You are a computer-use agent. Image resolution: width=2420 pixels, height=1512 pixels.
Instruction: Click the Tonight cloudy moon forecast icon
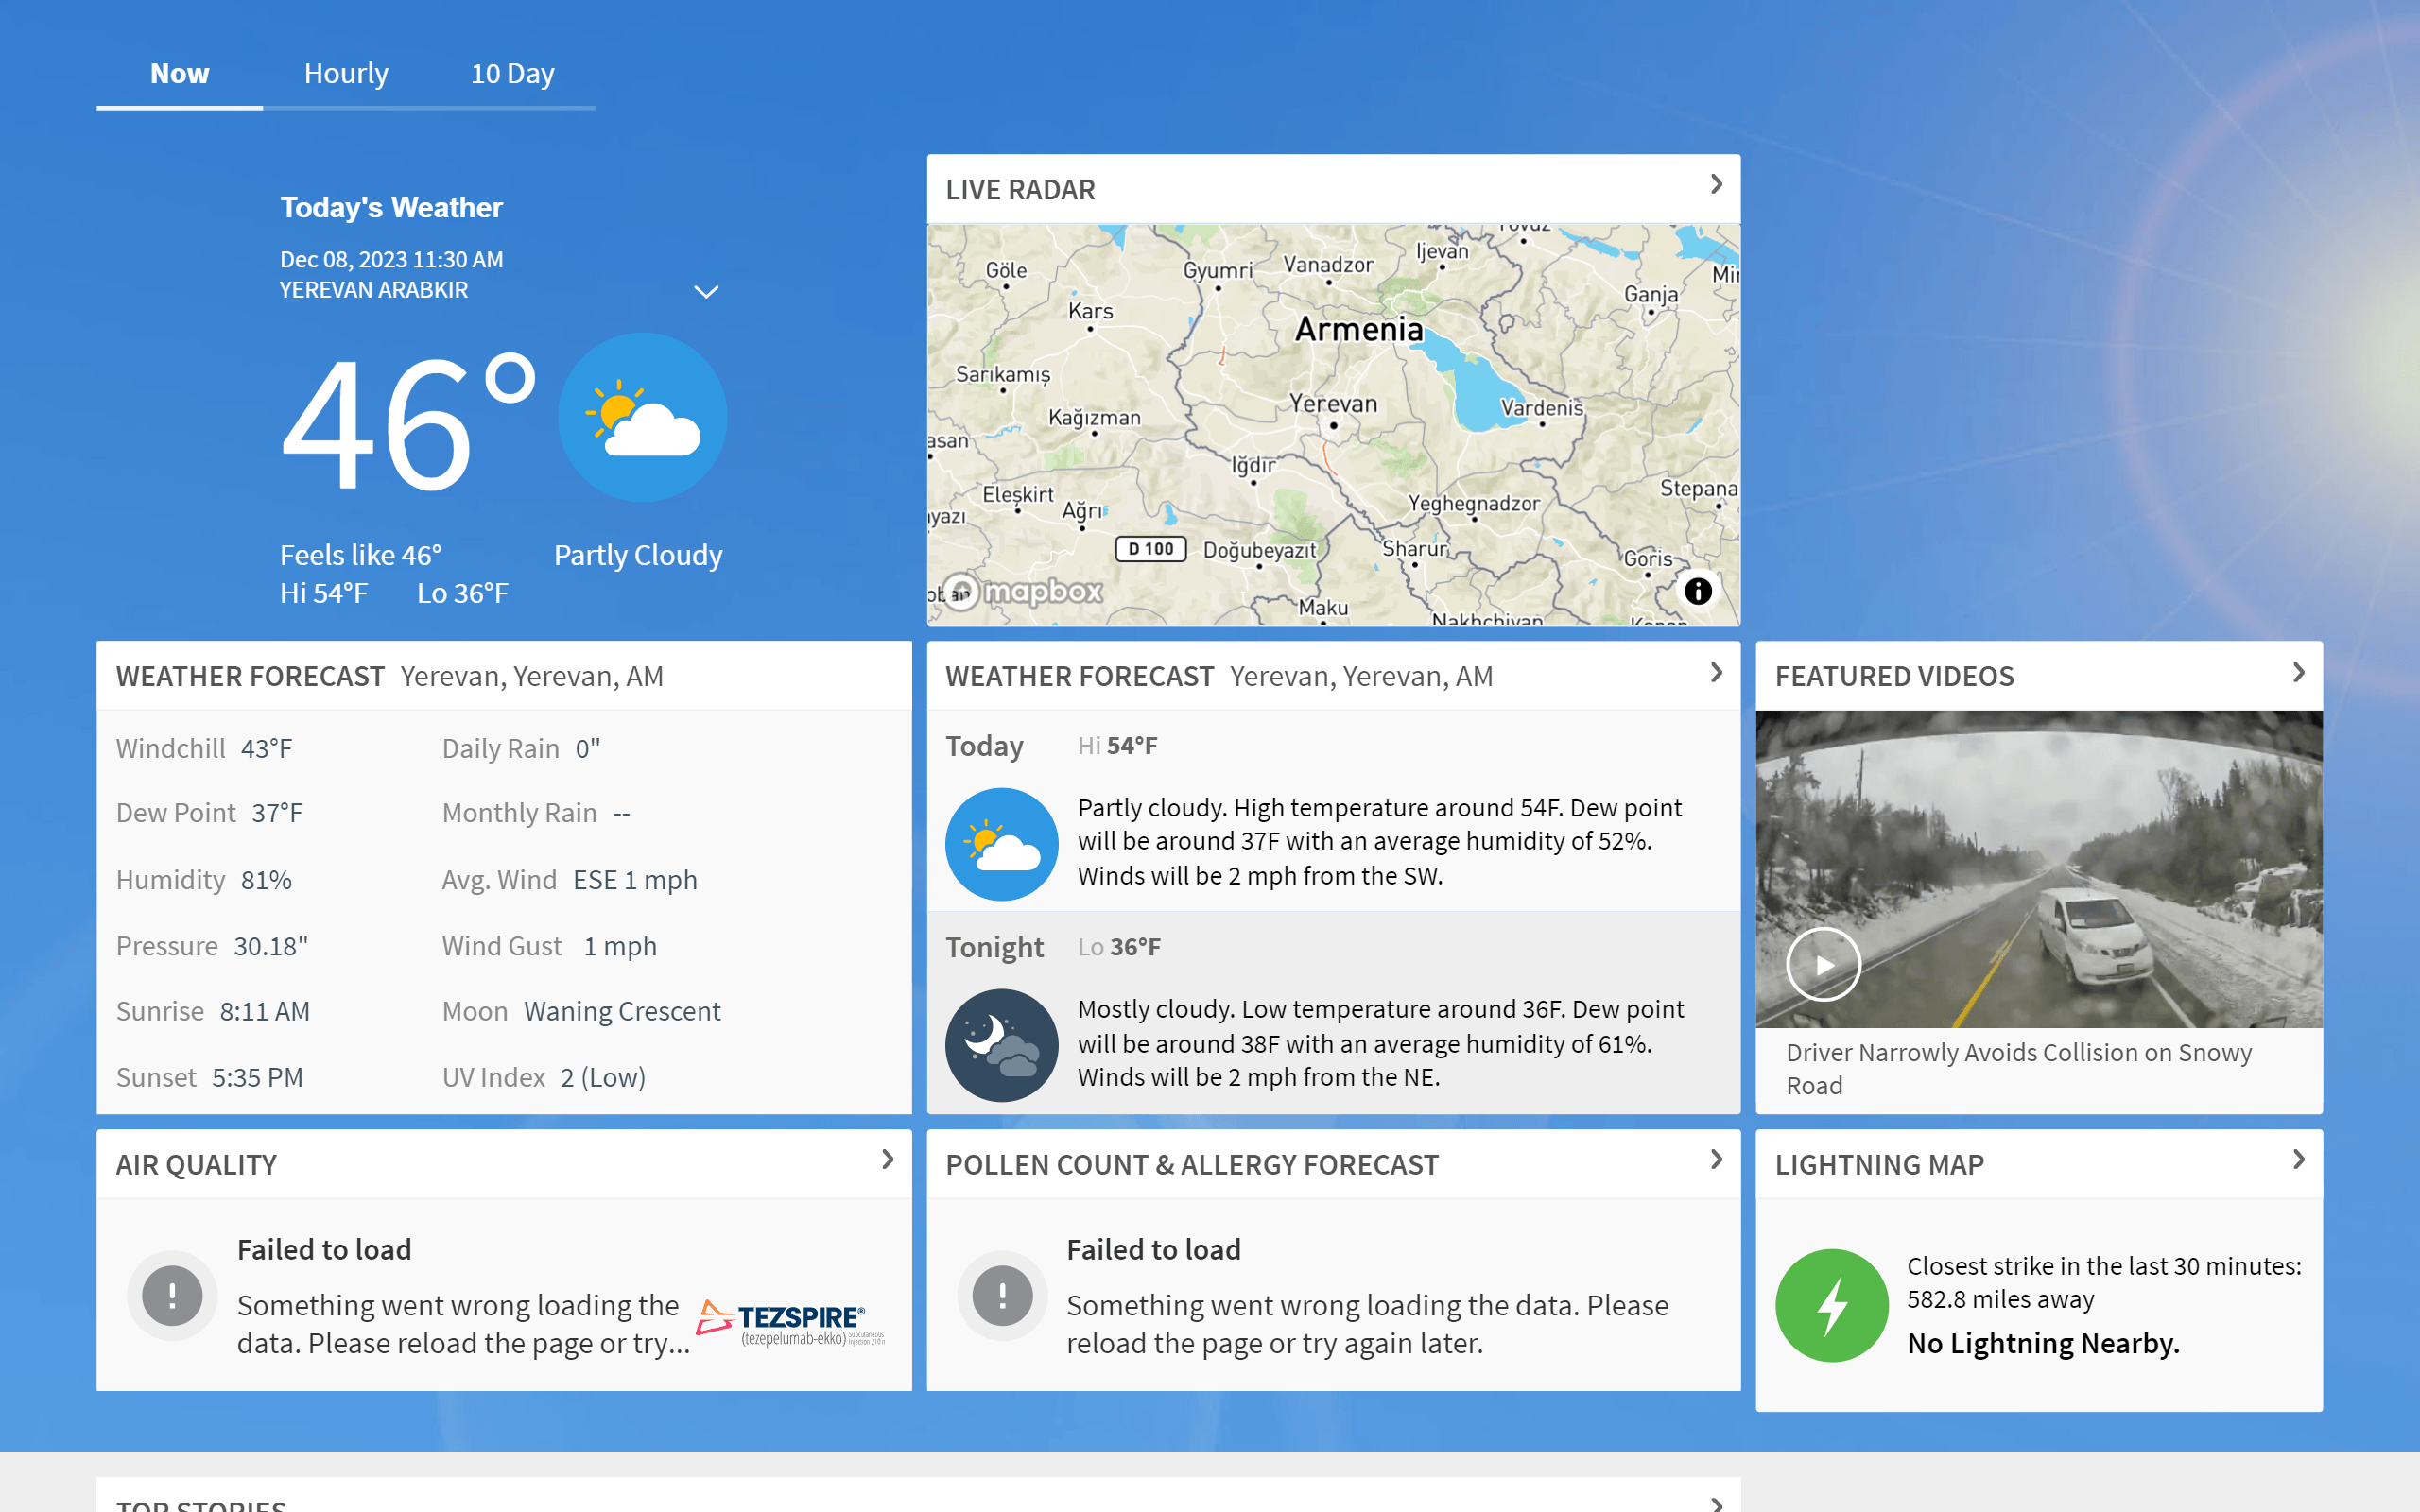1001,1045
